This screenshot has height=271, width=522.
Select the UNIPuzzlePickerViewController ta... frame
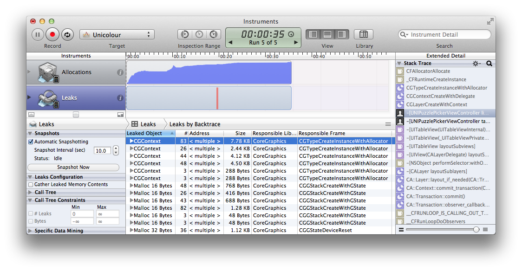pos(445,122)
